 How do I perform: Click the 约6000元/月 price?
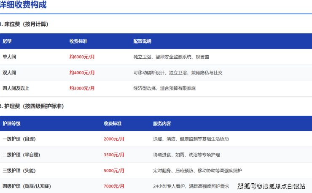[82, 57]
